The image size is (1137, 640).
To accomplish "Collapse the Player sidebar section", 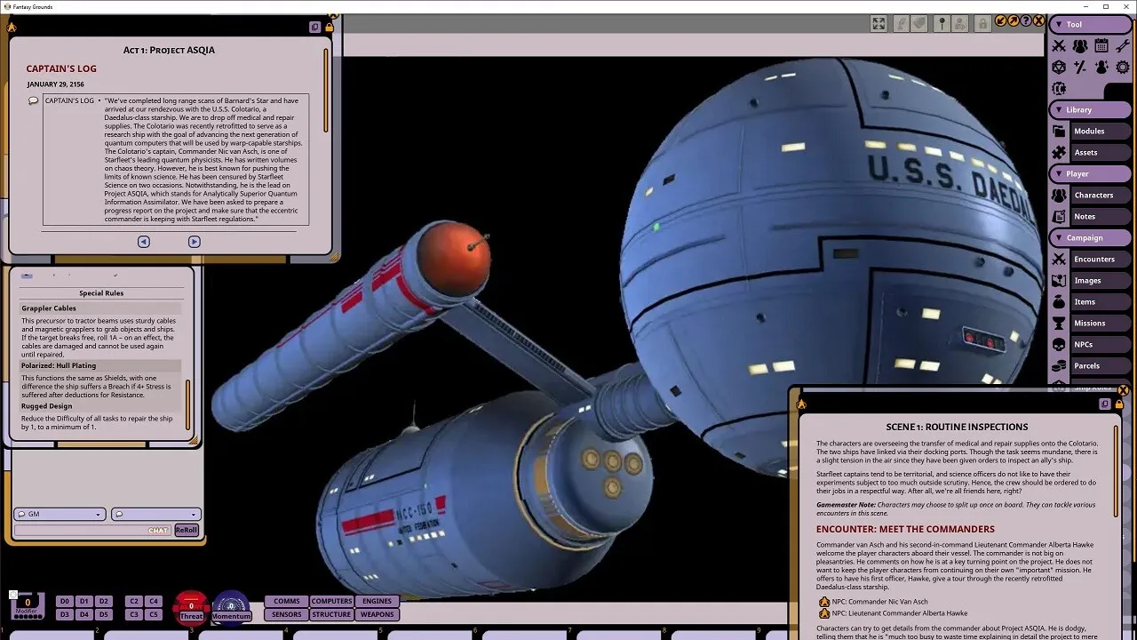I will click(x=1090, y=174).
